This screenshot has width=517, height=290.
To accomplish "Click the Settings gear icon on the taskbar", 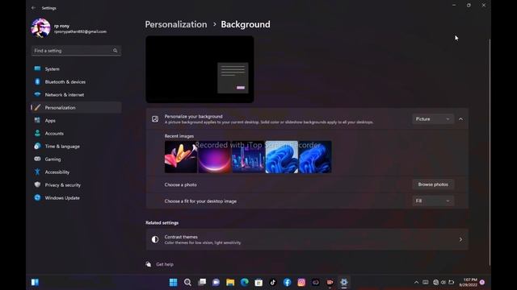I will tap(344, 282).
